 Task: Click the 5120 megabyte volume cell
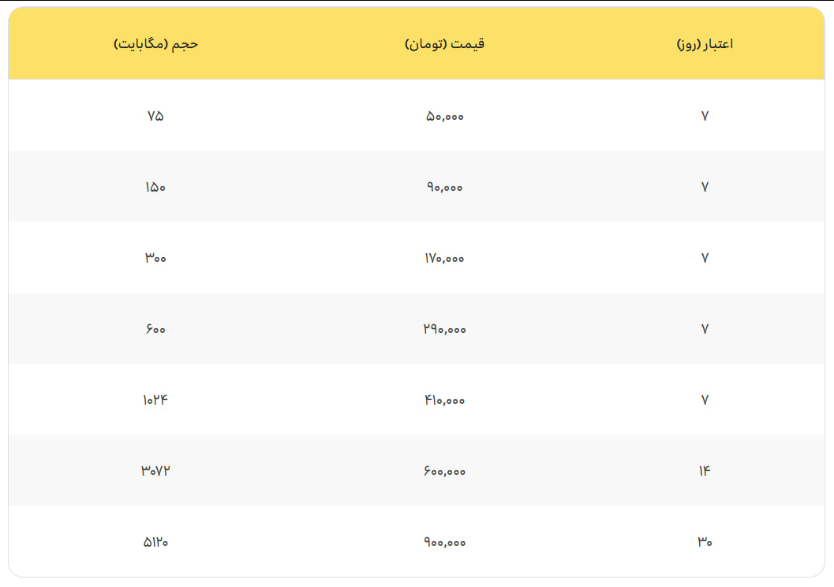click(155, 542)
